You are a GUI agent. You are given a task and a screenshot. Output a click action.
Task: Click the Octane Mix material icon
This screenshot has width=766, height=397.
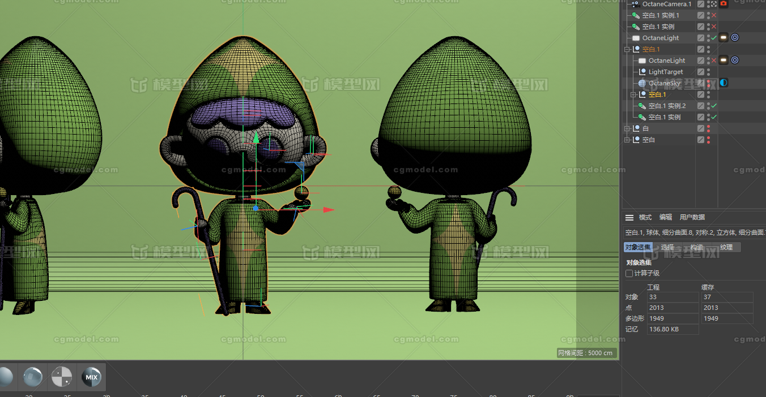(x=91, y=377)
